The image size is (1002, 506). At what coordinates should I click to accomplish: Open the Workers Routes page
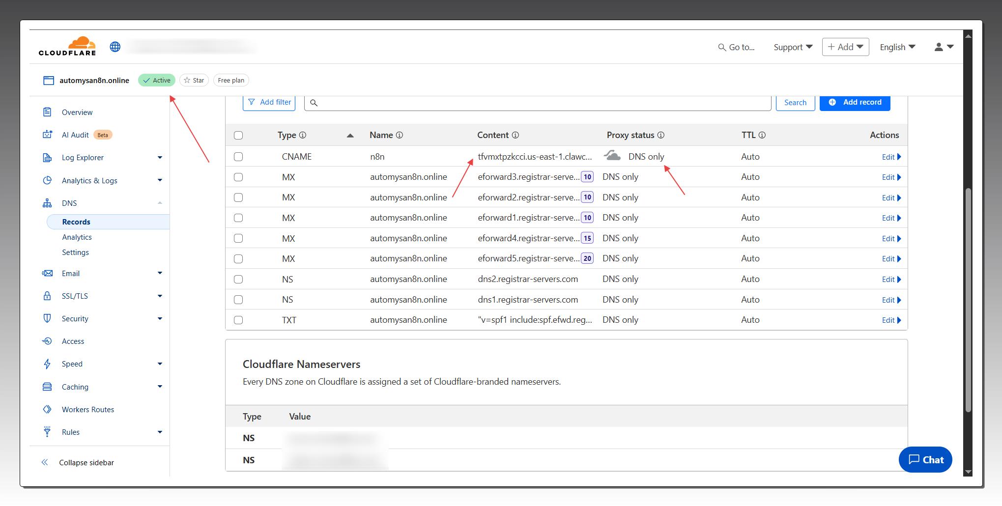coord(88,409)
